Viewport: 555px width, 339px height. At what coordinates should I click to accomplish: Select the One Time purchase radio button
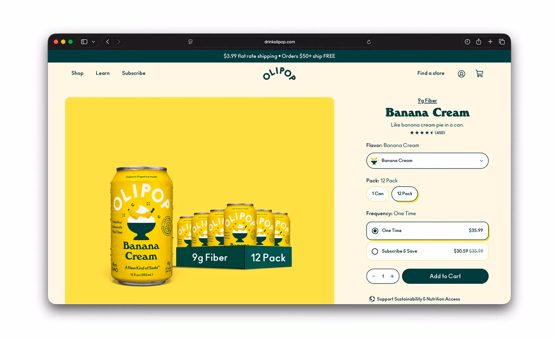click(x=375, y=231)
